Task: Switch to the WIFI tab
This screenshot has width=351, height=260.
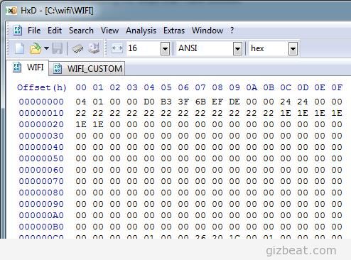Action: [28, 67]
